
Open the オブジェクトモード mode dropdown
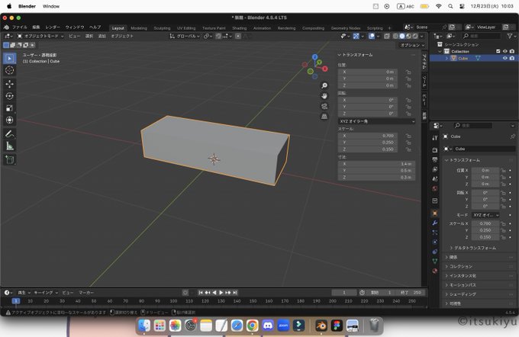40,36
